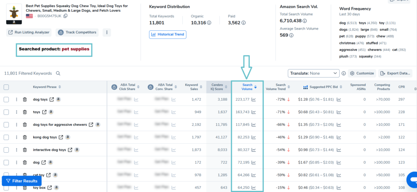
Task: Open Amazon search for cat toy
Action: (55, 175)
